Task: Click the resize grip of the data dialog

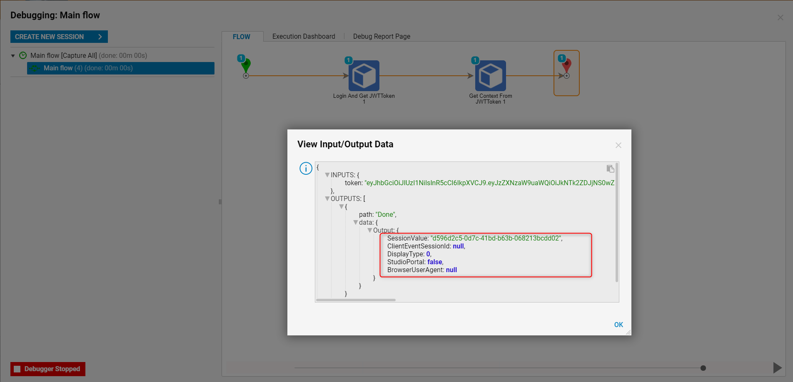Action: pyautogui.click(x=628, y=332)
